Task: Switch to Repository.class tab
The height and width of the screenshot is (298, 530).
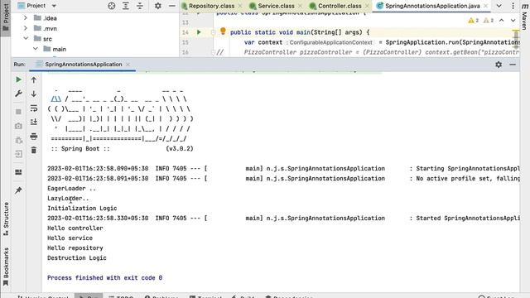Action: (x=211, y=6)
